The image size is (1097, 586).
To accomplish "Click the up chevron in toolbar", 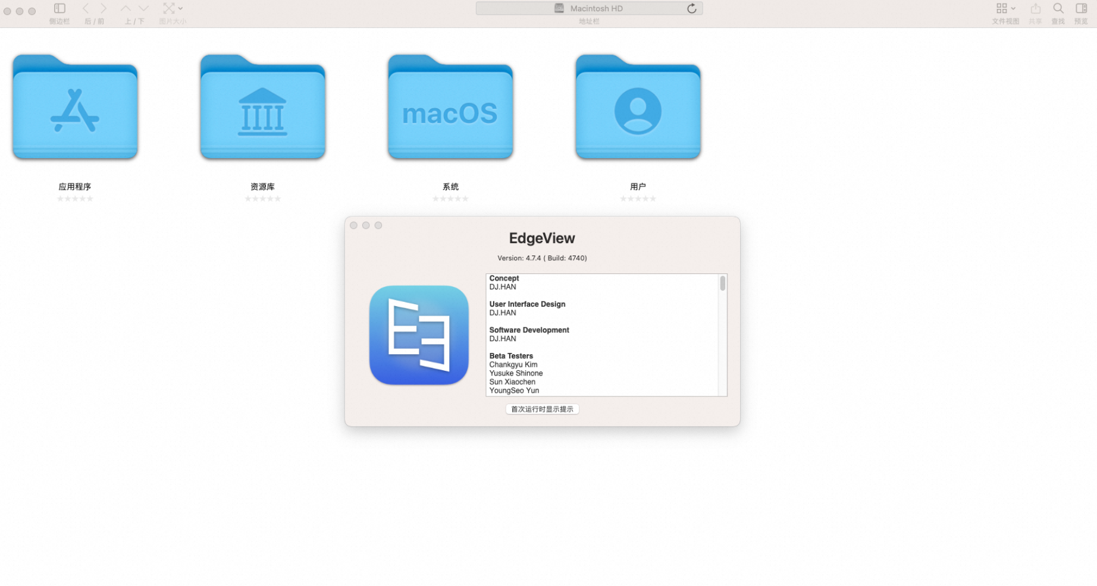I will pyautogui.click(x=126, y=8).
